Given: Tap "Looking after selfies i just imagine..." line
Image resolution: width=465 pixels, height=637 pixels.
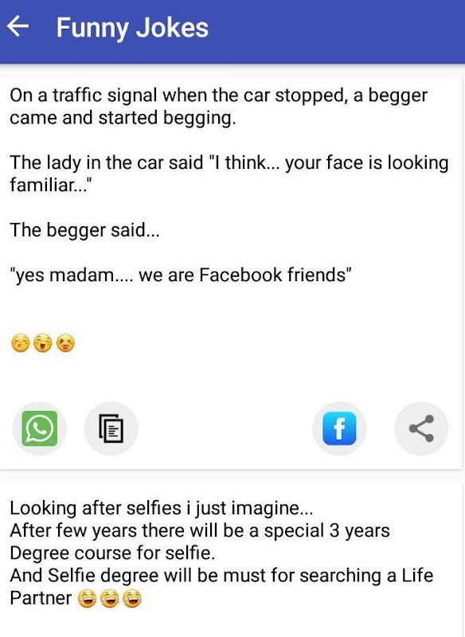Looking at the screenshot, I should 161,508.
